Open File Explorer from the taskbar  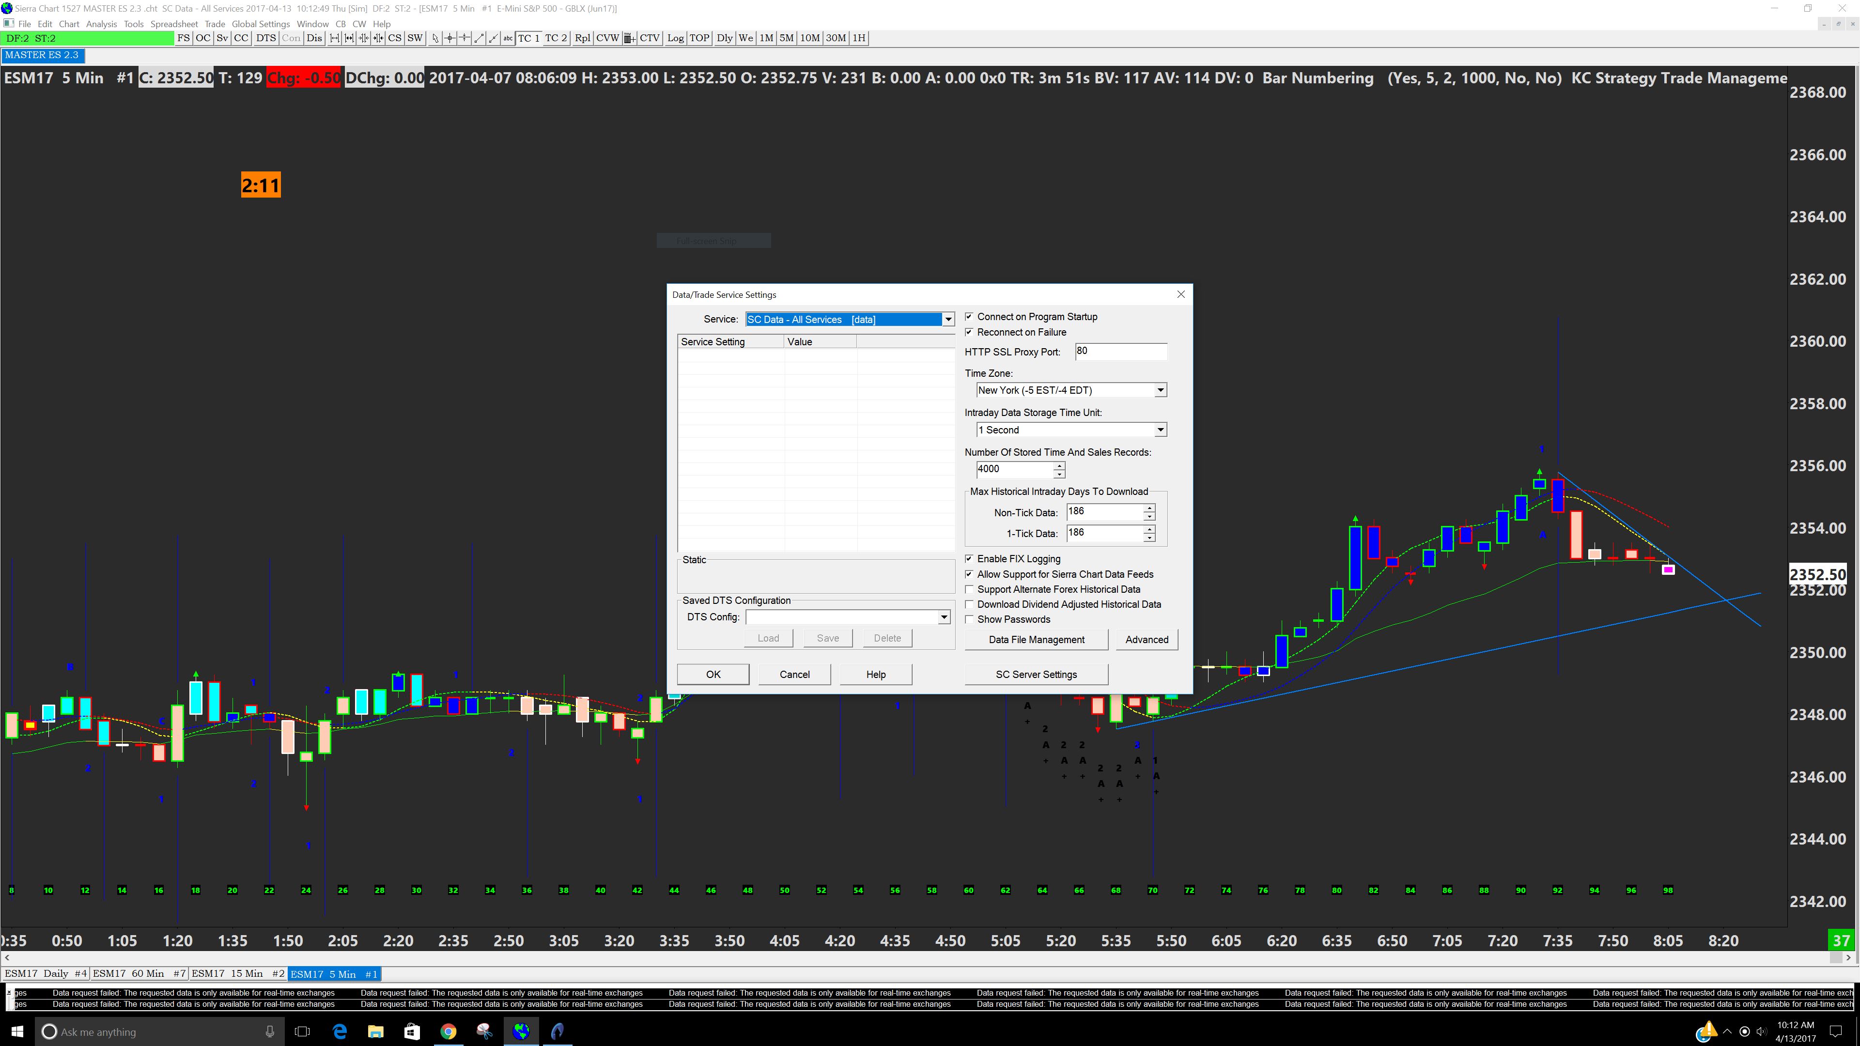[x=375, y=1031]
